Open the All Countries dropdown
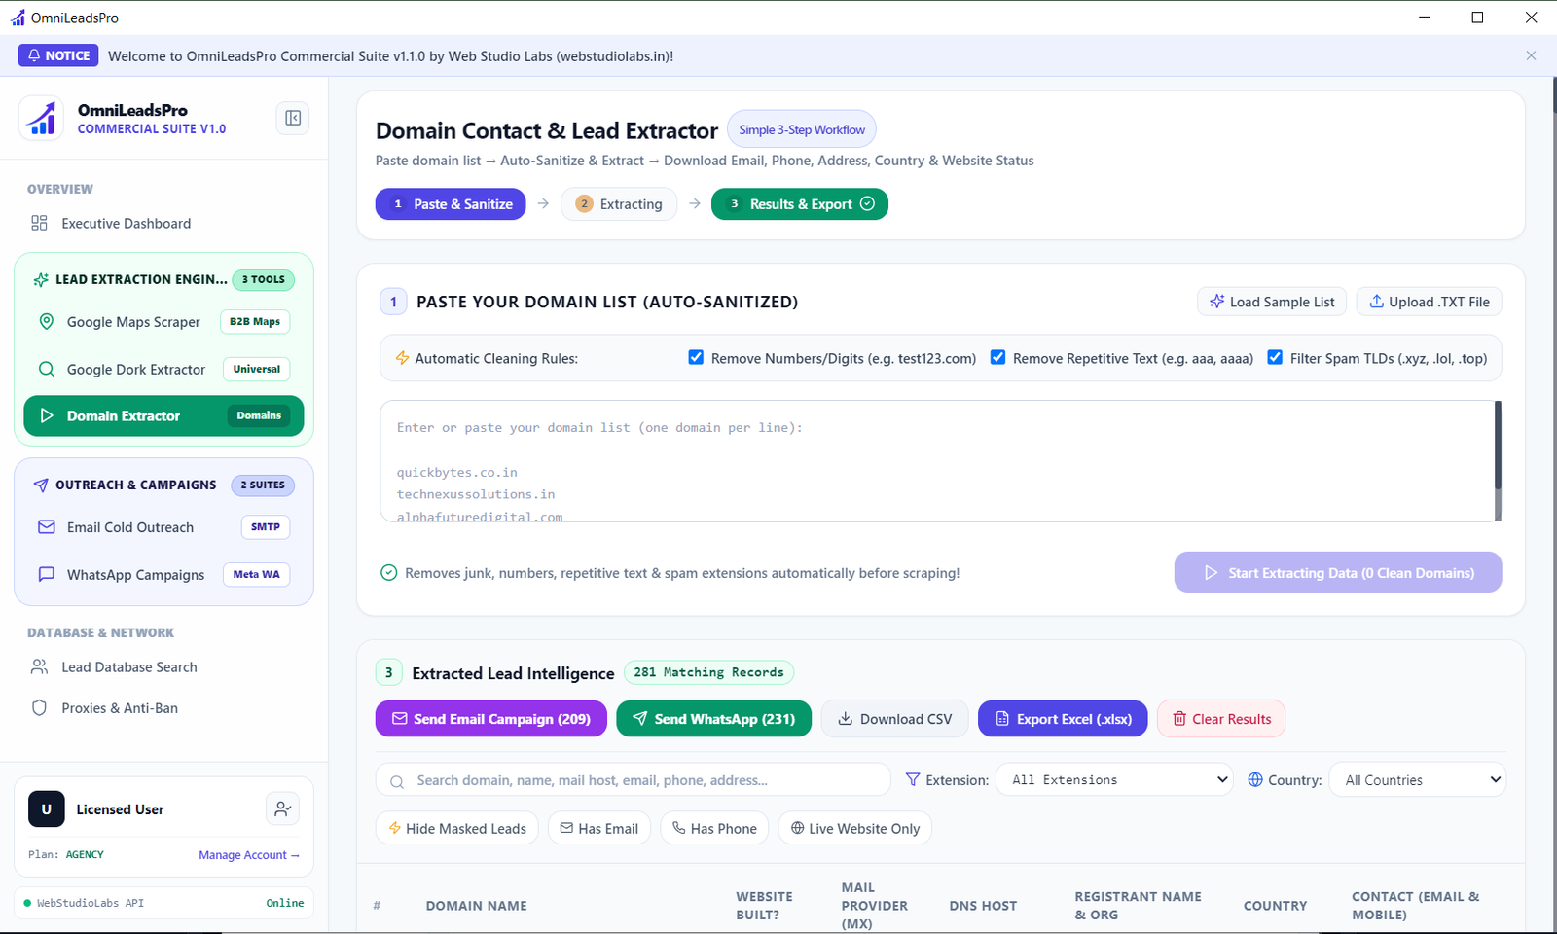Image resolution: width=1557 pixels, height=934 pixels. 1418,779
